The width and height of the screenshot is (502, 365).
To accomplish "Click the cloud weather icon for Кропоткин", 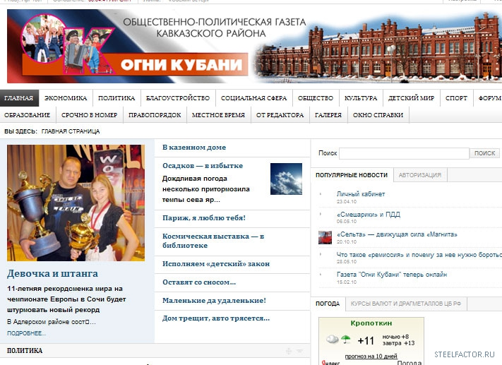I will 333,340.
